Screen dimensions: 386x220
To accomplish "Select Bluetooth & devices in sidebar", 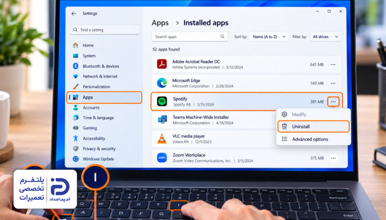I will pyautogui.click(x=101, y=66).
